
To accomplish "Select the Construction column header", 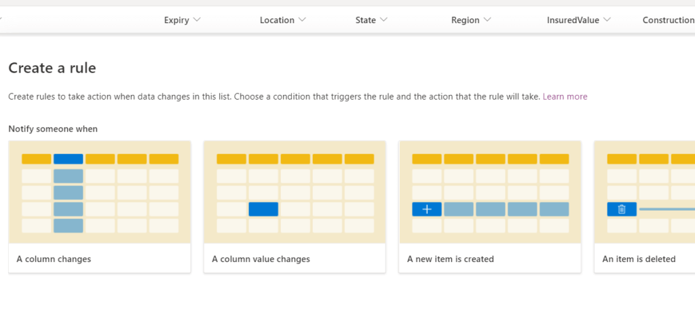I will [x=669, y=20].
